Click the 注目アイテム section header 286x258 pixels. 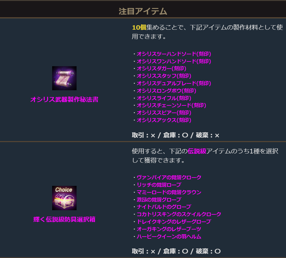[x=143, y=11]
